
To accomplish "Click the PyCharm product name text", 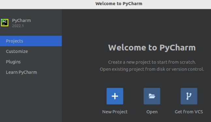I will click(x=22, y=20).
